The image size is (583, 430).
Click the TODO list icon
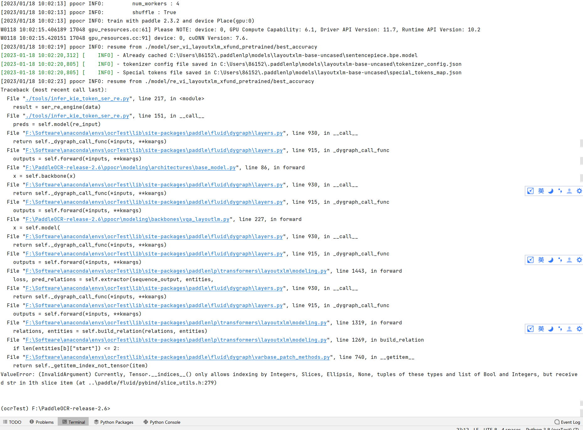tap(5, 422)
